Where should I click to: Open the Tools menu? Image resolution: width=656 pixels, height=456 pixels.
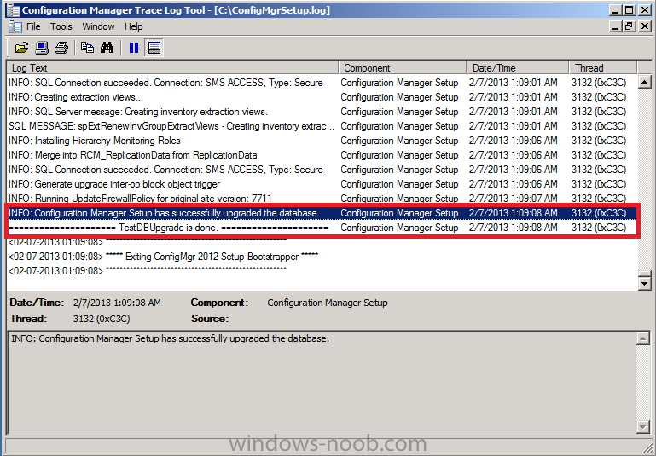61,26
